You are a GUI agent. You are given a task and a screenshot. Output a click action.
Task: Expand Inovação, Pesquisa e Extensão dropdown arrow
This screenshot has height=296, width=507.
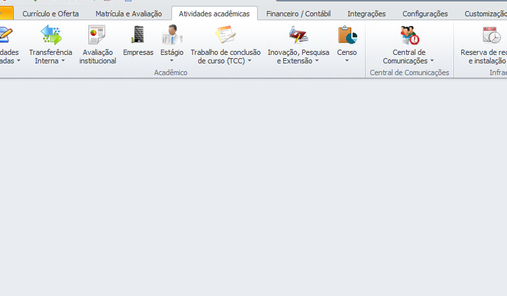317,60
